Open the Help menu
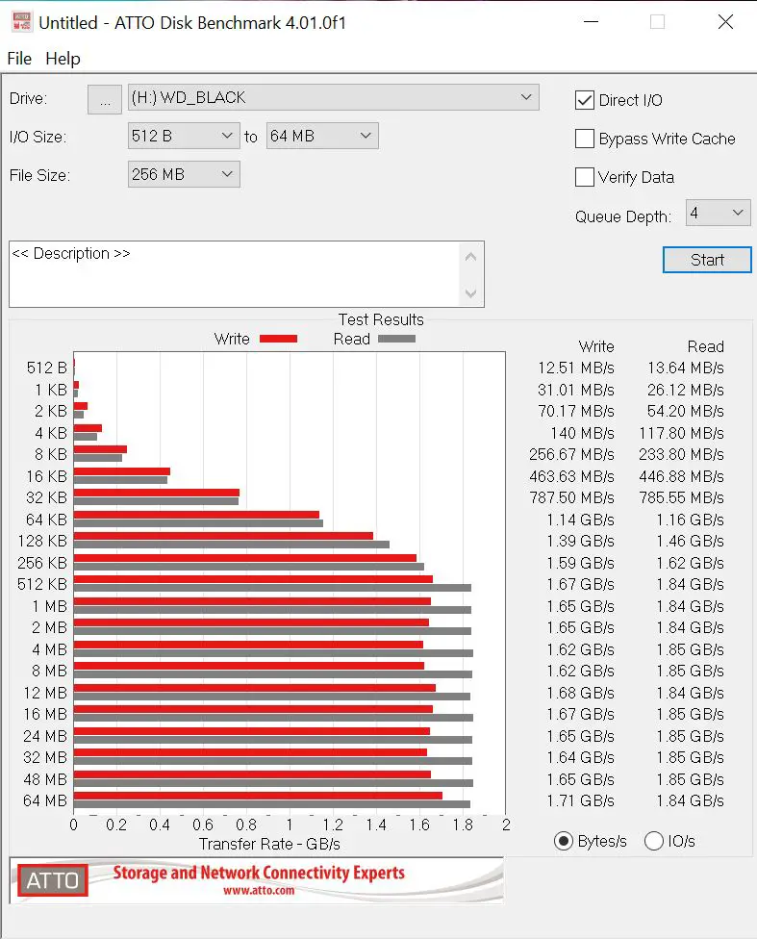 tap(63, 59)
